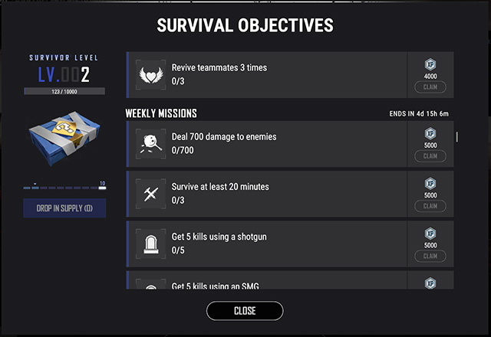Click the survive 20 minutes crossed-tools icon
Screen dimensions: 491x337
pos(150,194)
